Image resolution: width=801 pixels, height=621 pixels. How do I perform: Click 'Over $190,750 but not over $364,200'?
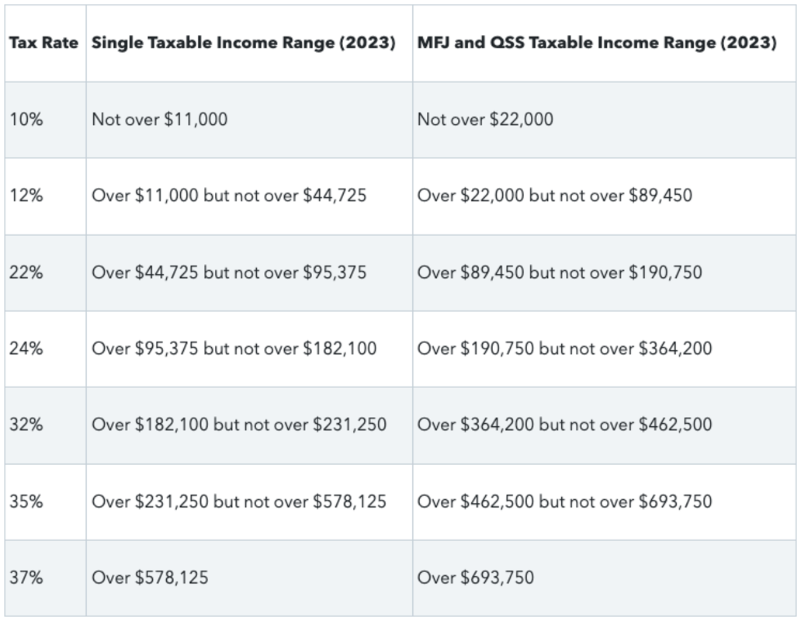pyautogui.click(x=564, y=349)
